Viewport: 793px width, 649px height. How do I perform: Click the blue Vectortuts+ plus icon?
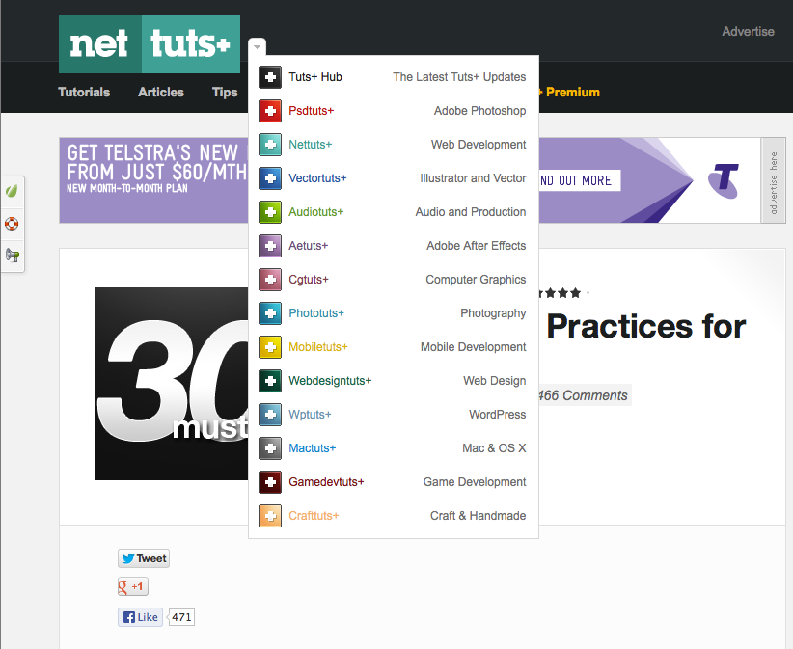[x=270, y=178]
